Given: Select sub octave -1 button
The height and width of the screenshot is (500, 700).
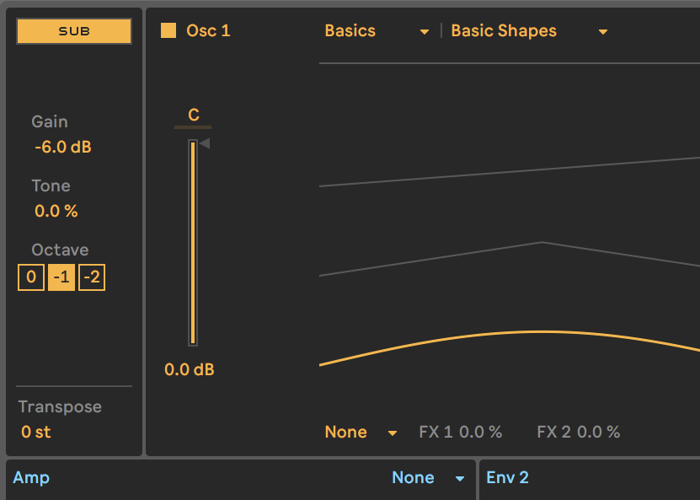Looking at the screenshot, I should pyautogui.click(x=61, y=277).
